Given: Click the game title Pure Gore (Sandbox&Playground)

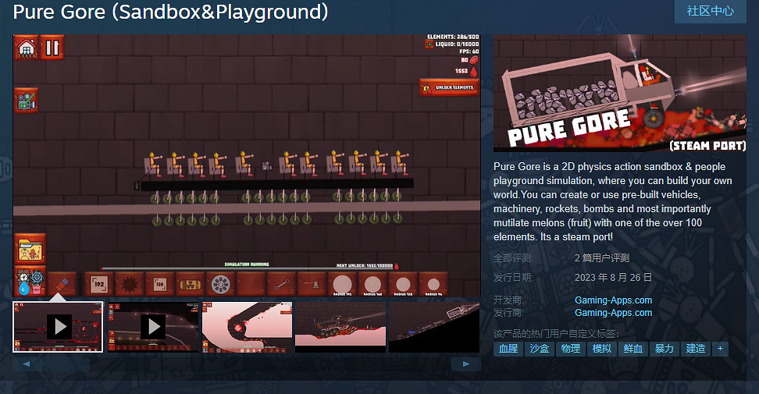Looking at the screenshot, I should [x=170, y=12].
